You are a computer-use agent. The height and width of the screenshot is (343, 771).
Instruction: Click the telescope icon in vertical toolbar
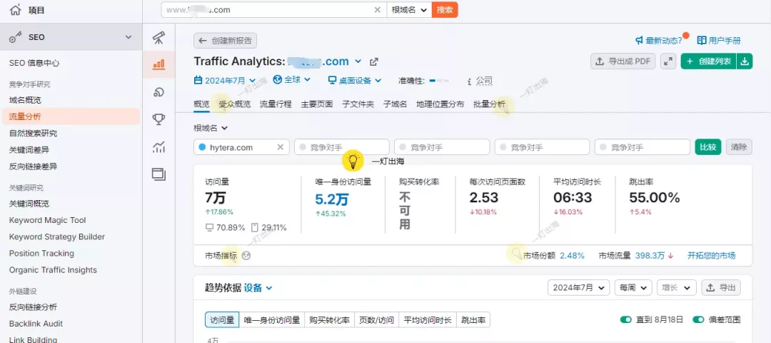point(158,37)
